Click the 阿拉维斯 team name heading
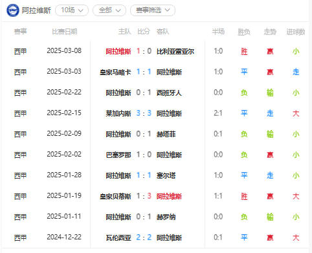Screen dimensions: 312x253 click(x=36, y=10)
